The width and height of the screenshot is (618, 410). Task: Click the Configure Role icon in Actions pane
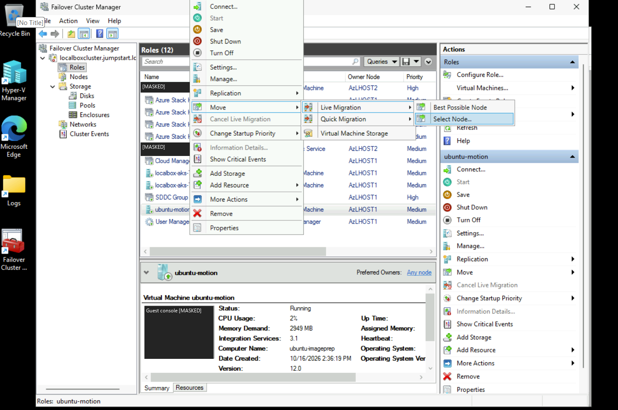[447, 75]
